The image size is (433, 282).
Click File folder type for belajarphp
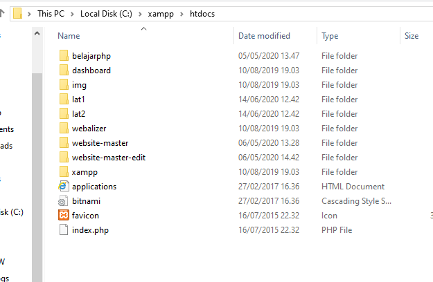coord(339,56)
